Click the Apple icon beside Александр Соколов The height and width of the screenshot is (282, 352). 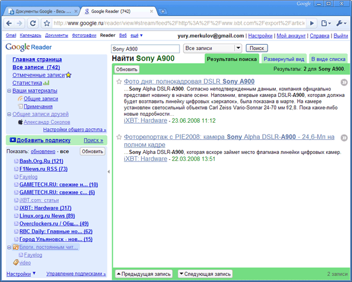point(20,122)
